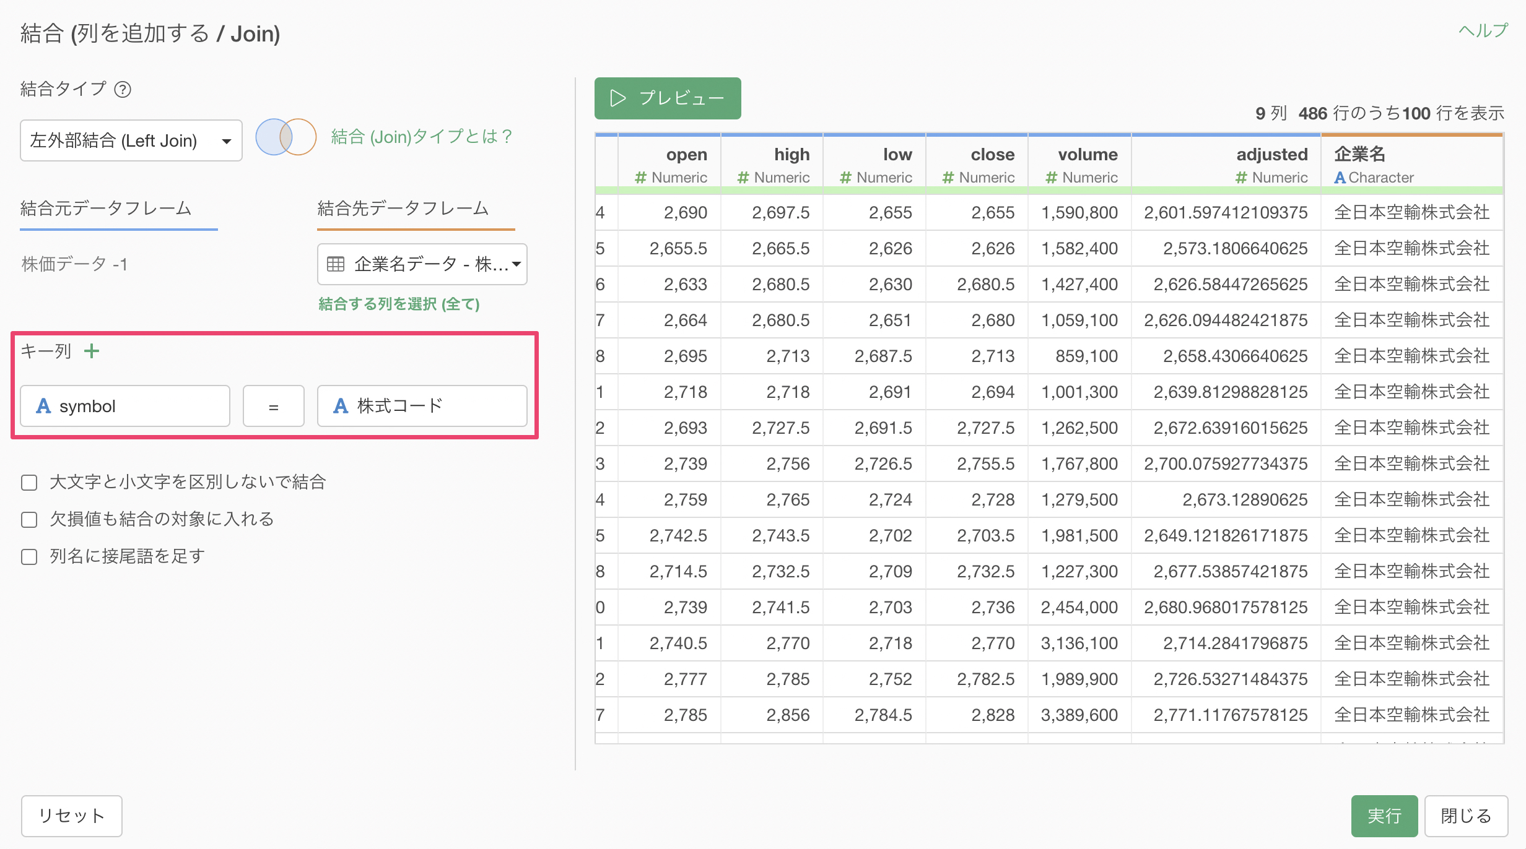Open the Left Join type dropdown
This screenshot has width=1526, height=849.
coord(131,140)
